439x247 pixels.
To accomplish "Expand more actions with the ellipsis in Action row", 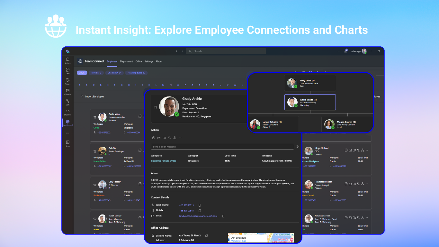I will coord(180,138).
